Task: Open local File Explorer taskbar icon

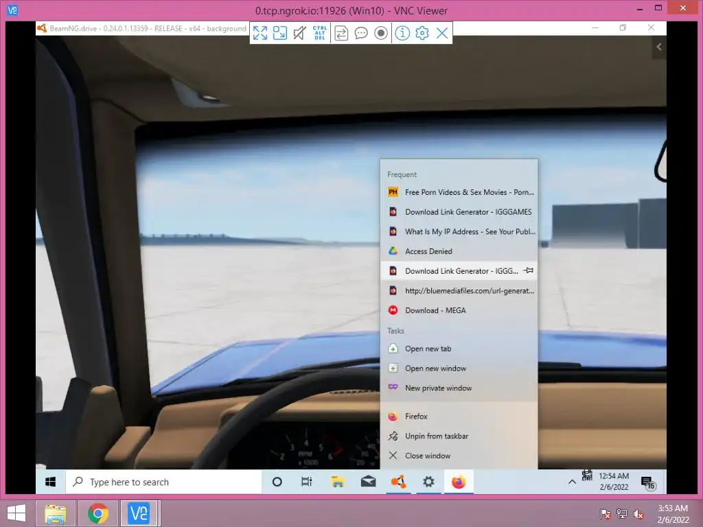Action: pyautogui.click(x=55, y=513)
